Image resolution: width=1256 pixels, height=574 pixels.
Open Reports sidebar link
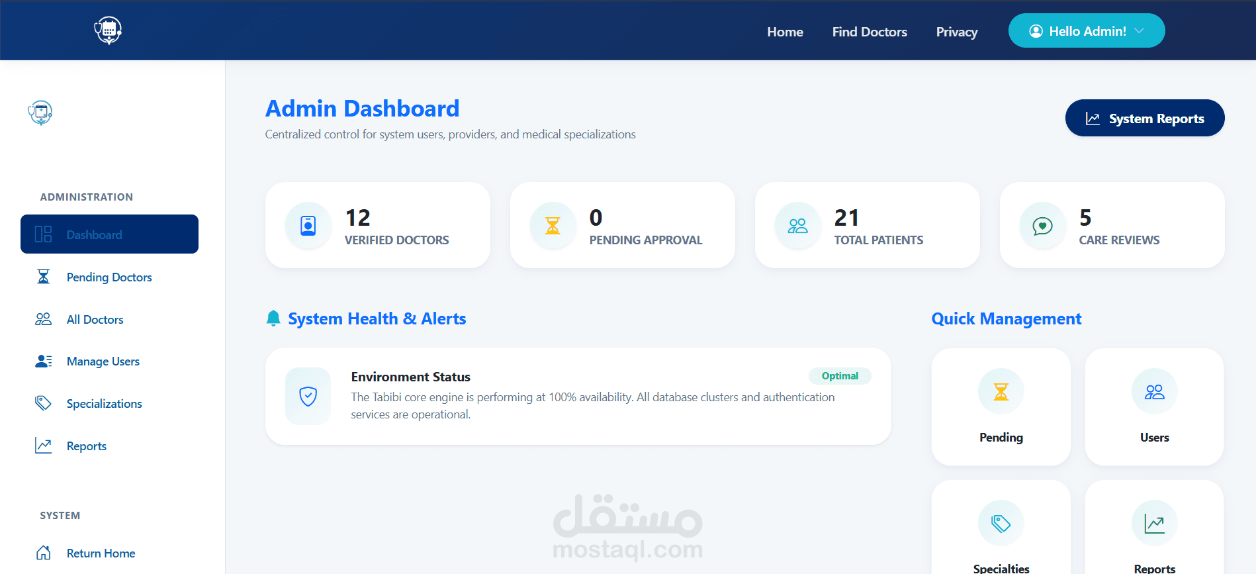click(x=109, y=446)
